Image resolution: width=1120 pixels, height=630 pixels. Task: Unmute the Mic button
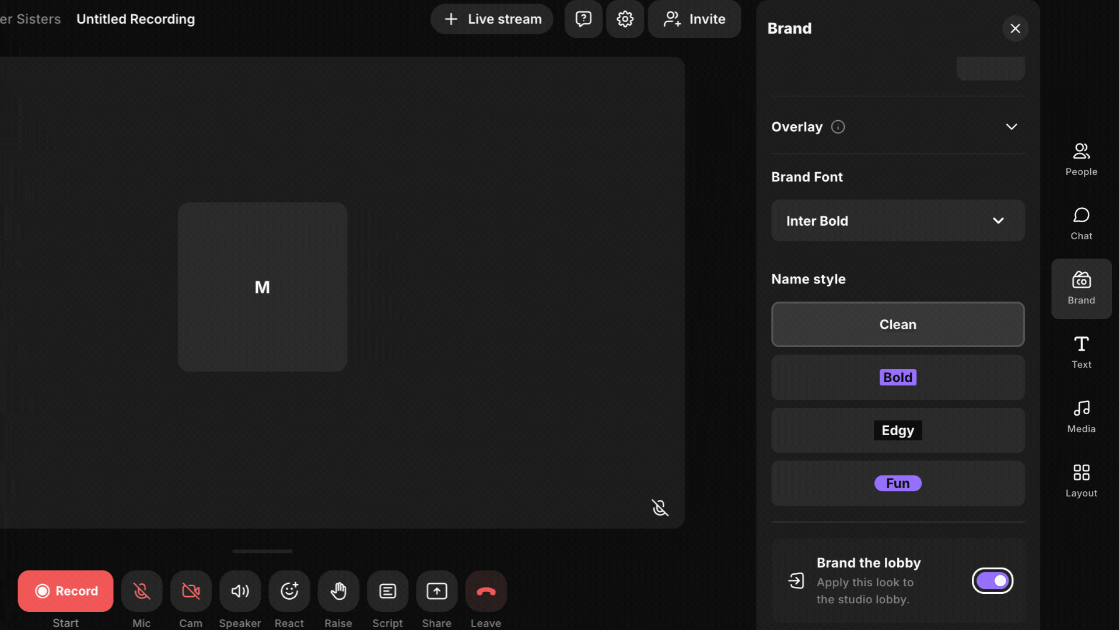tap(141, 591)
